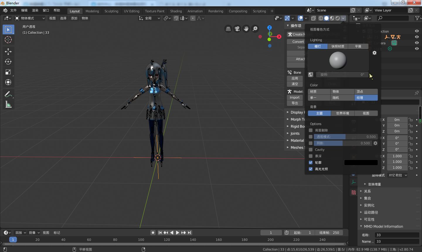Open studio light settings gear
This screenshot has width=422, height=252.
click(375, 53)
